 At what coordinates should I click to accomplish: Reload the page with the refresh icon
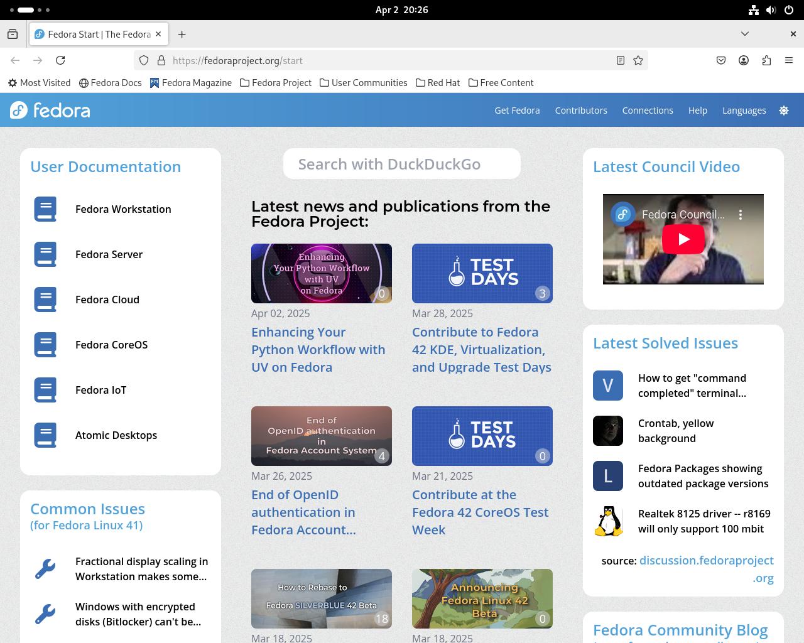60,60
